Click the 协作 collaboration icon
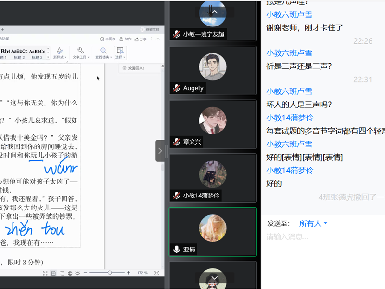The image size is (385, 289). pyautogui.click(x=125, y=39)
